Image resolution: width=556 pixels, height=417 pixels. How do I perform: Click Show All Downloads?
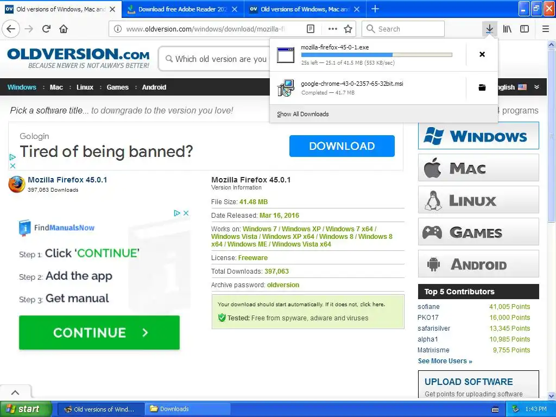303,114
